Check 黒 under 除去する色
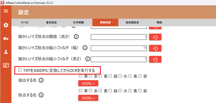216x103 pixels. (80, 90)
